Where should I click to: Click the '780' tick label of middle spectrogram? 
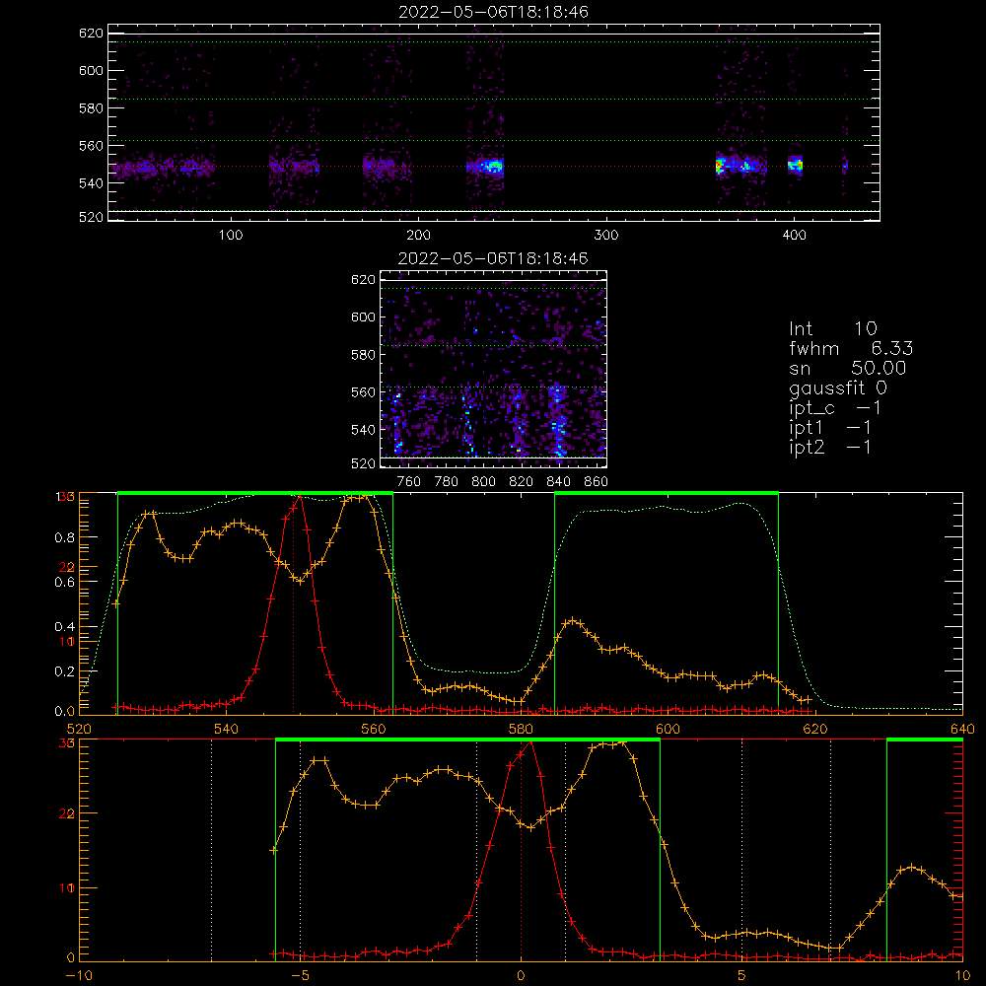click(447, 482)
